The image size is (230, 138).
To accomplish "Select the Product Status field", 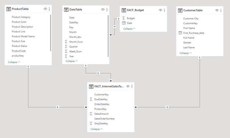I will tap(20, 46).
